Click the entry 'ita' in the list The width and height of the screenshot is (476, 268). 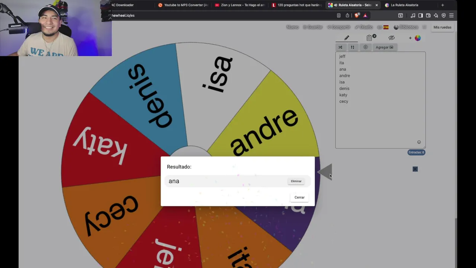(x=341, y=63)
